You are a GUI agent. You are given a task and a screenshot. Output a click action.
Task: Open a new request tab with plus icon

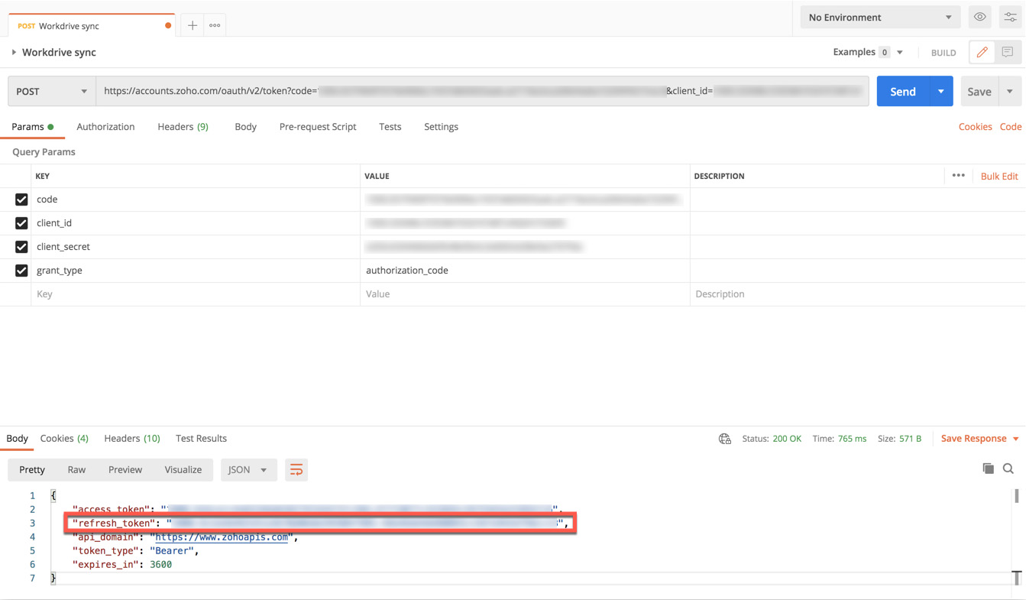pyautogui.click(x=192, y=24)
